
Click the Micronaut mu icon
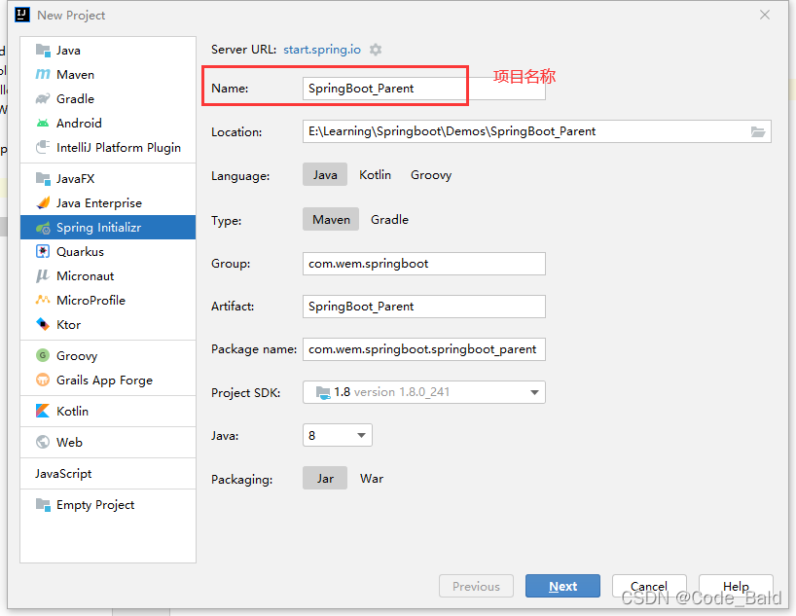[x=43, y=276]
